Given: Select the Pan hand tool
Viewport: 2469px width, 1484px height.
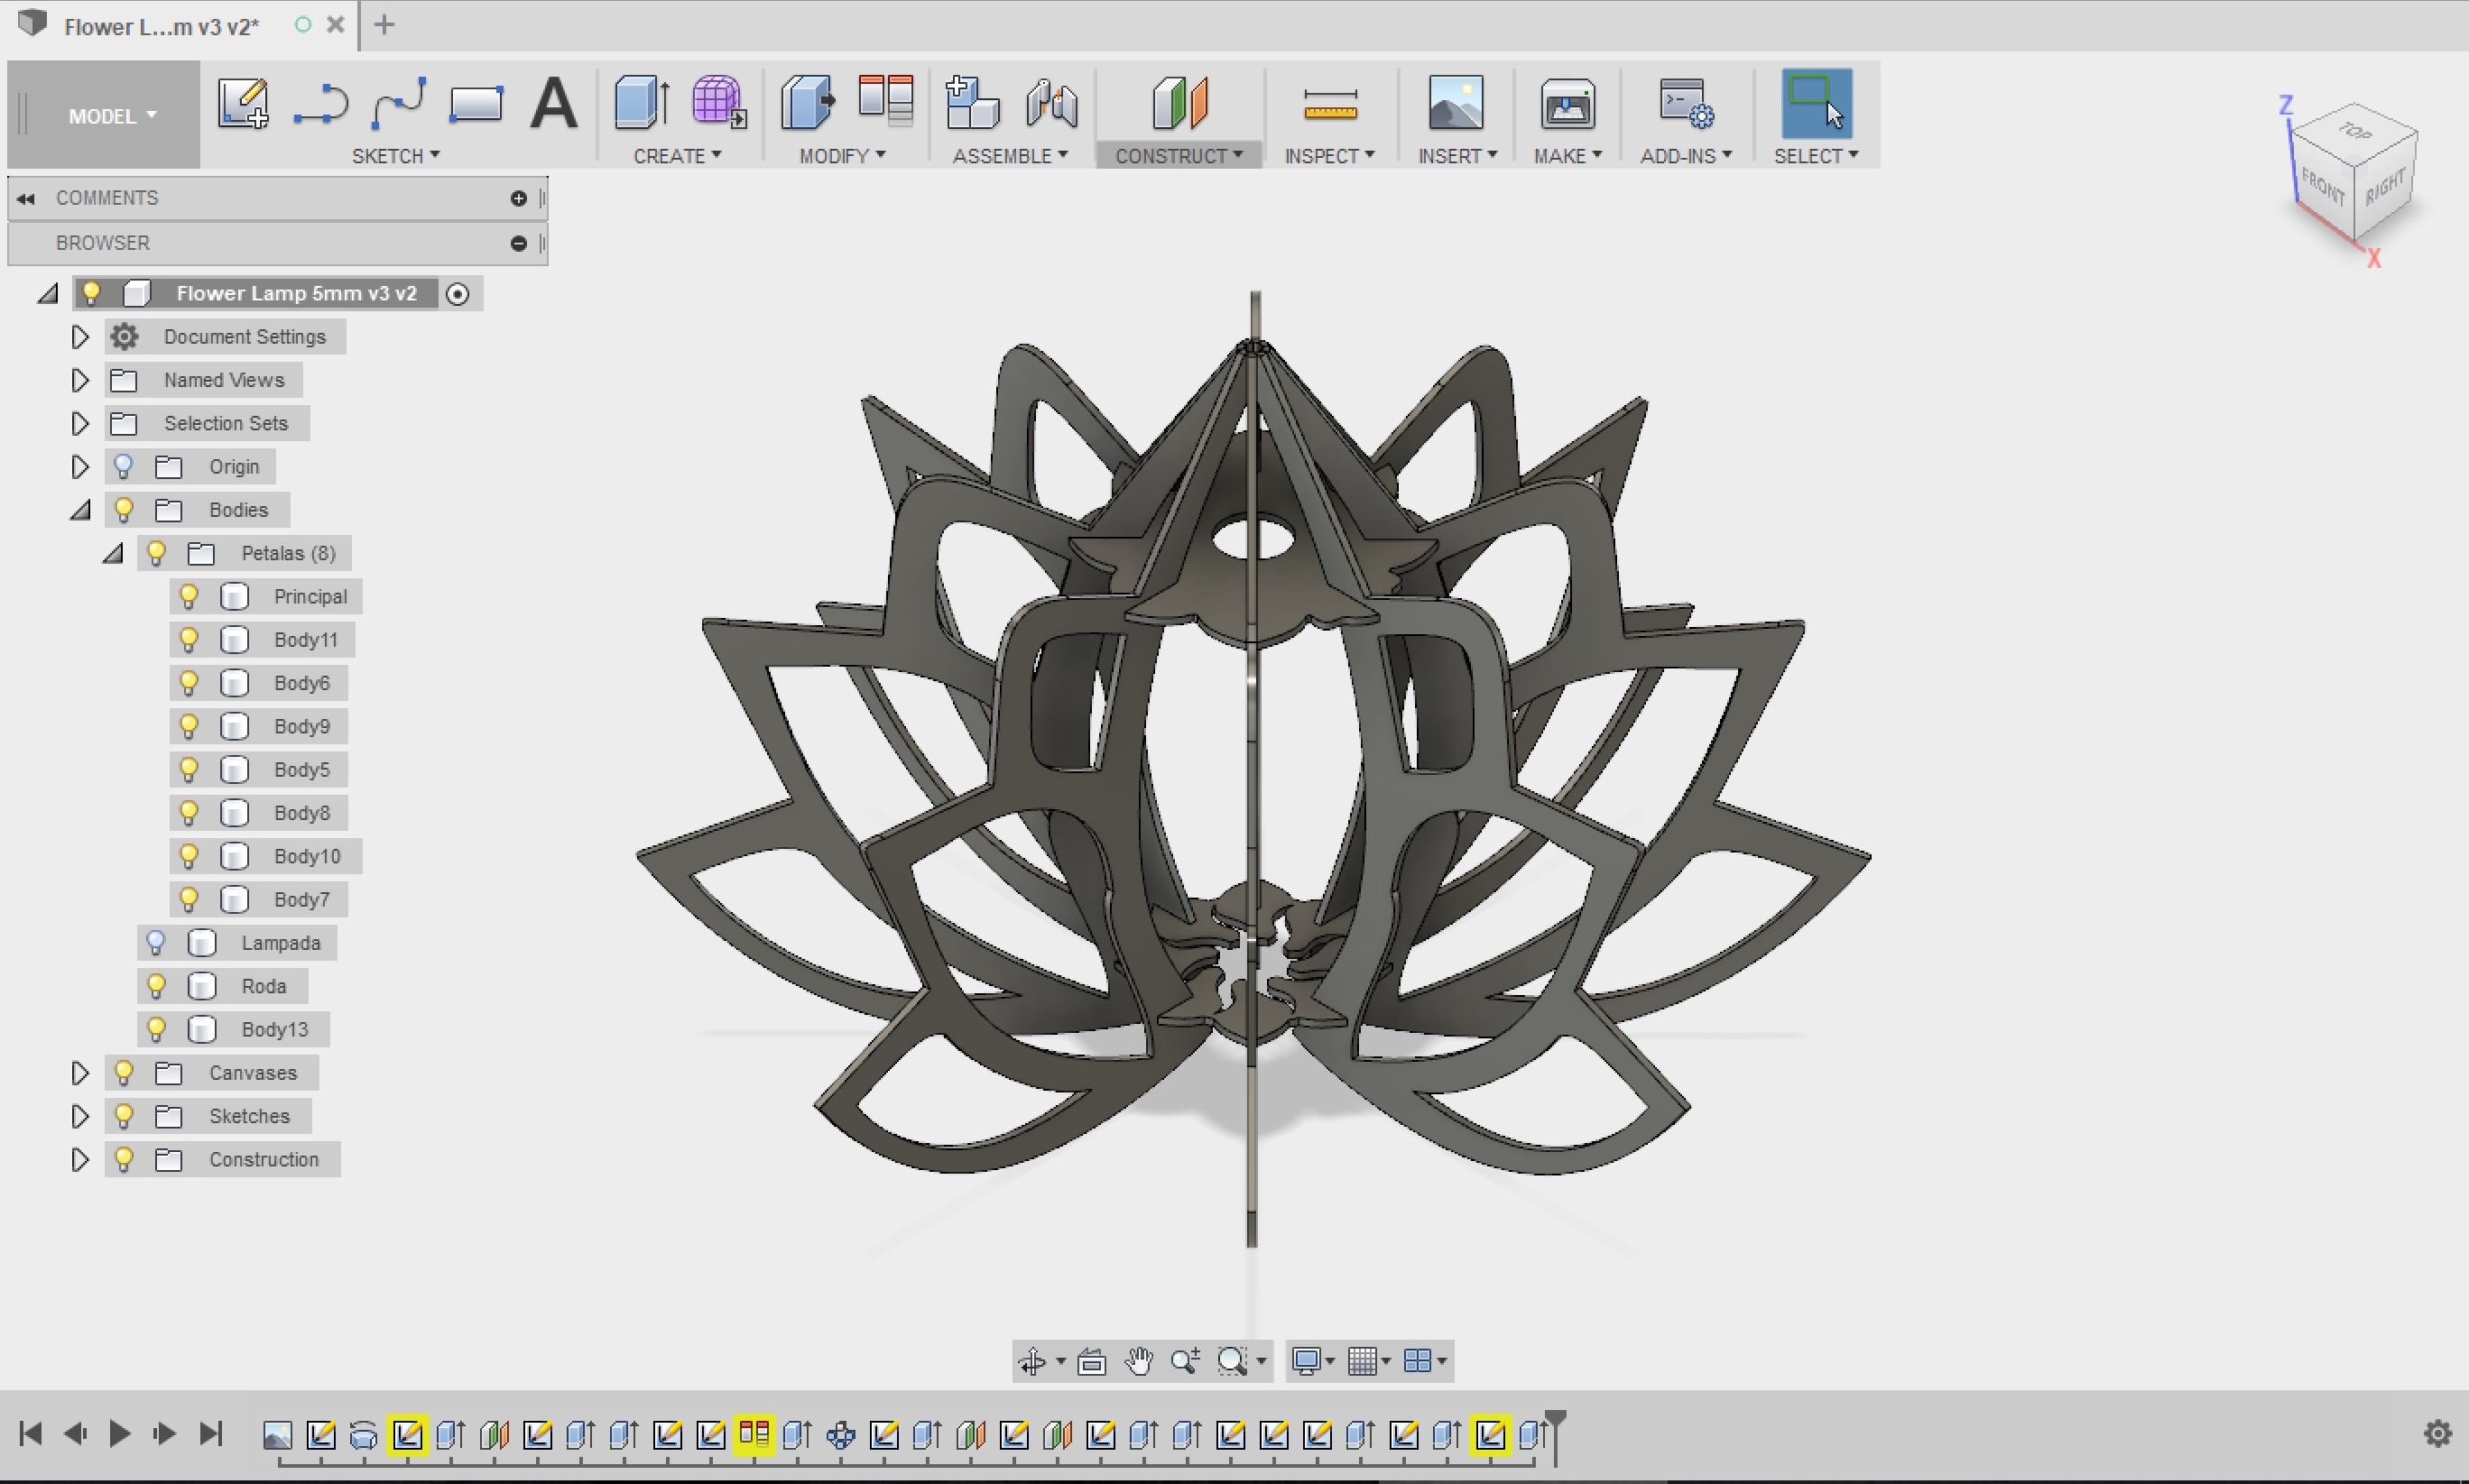Looking at the screenshot, I should click(x=1139, y=1361).
